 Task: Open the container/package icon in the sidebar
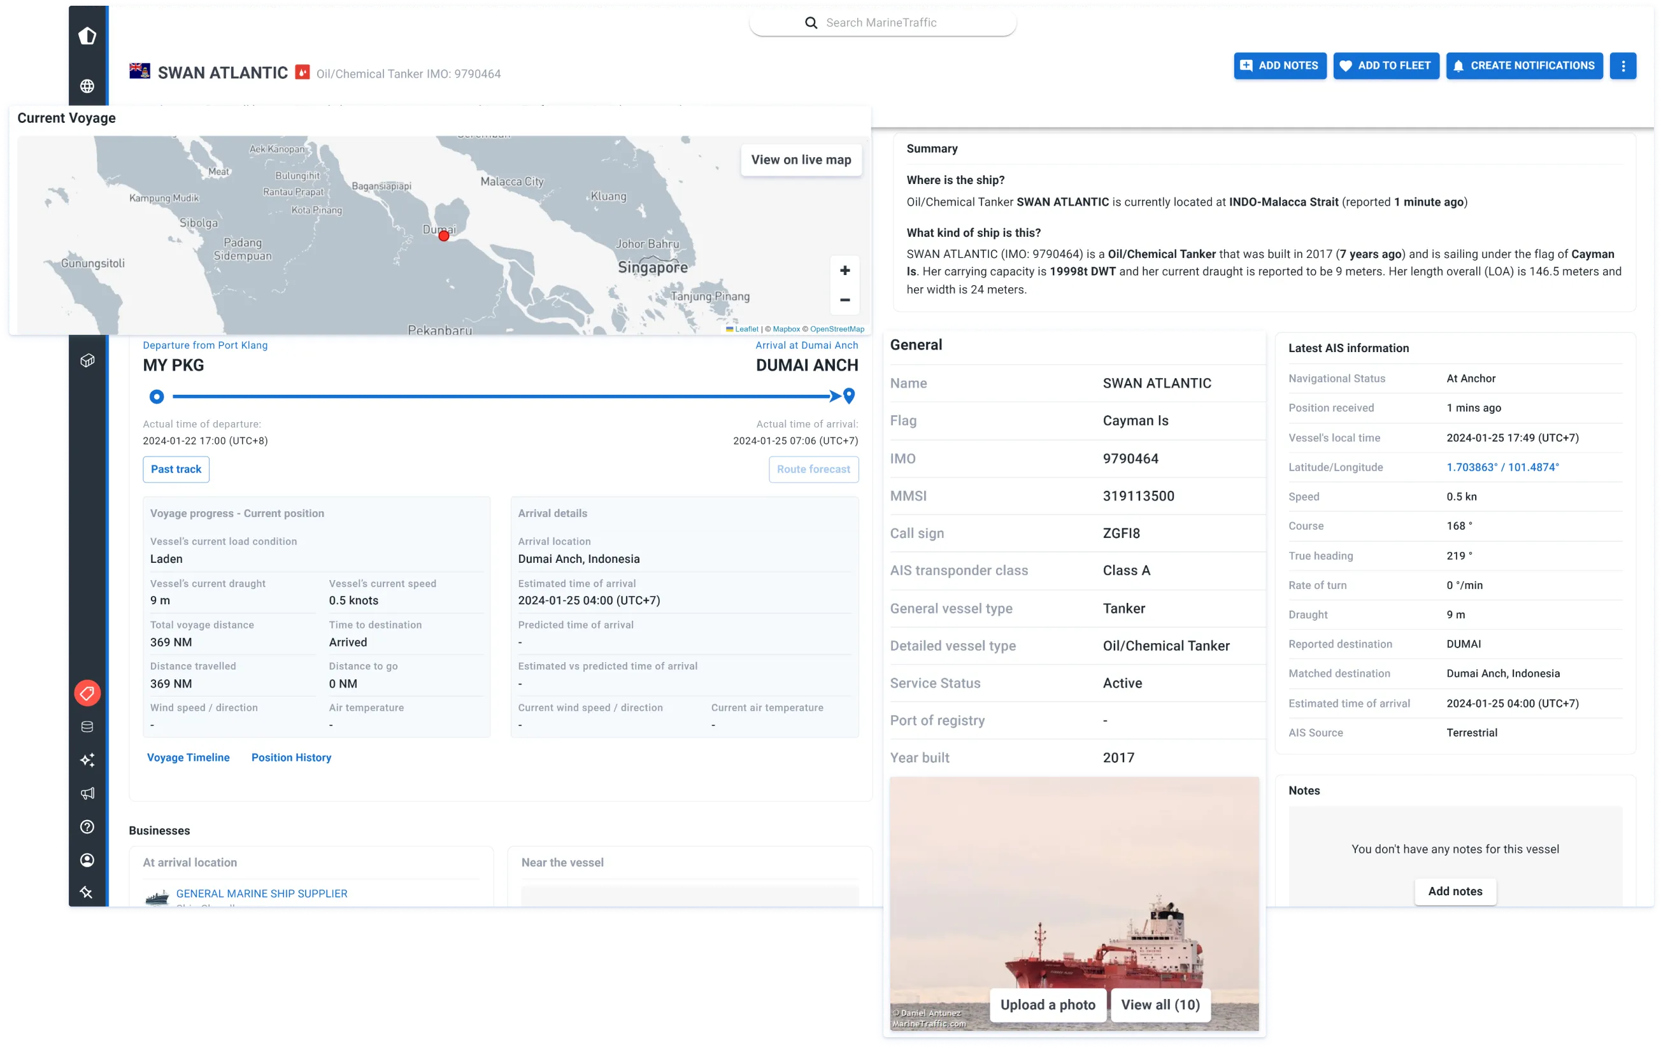pyautogui.click(x=88, y=360)
